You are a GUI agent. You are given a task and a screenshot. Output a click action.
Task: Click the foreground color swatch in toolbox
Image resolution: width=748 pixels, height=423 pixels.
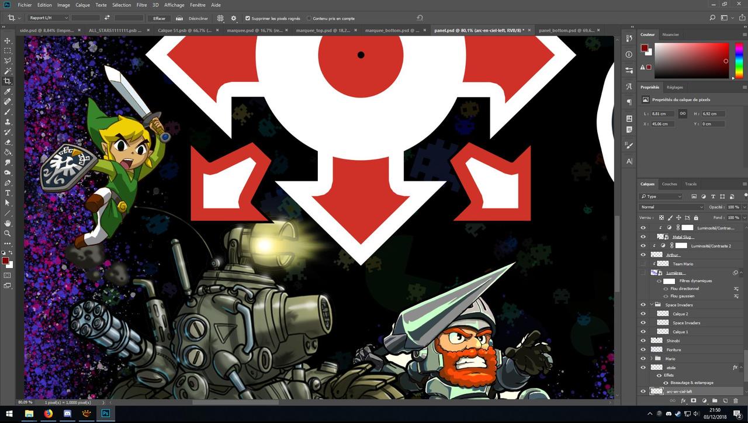pyautogui.click(x=5, y=261)
